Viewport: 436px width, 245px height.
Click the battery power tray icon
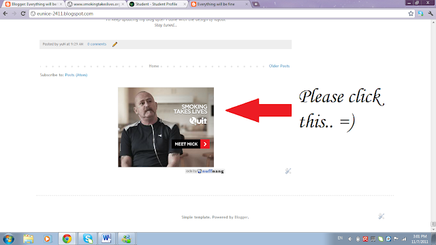(358, 239)
